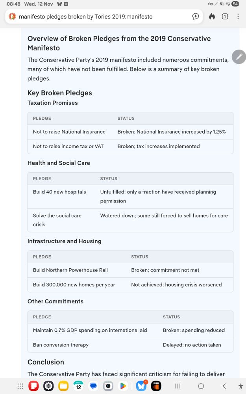246x394 pixels.
Task: Tap the recent apps navigation button
Action: (x=178, y=386)
